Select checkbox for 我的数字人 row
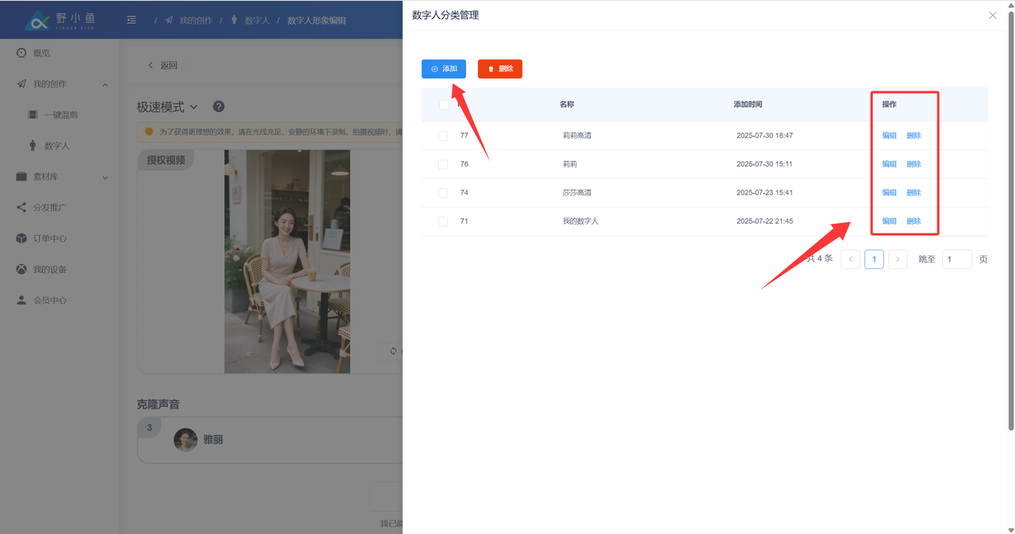 click(443, 221)
